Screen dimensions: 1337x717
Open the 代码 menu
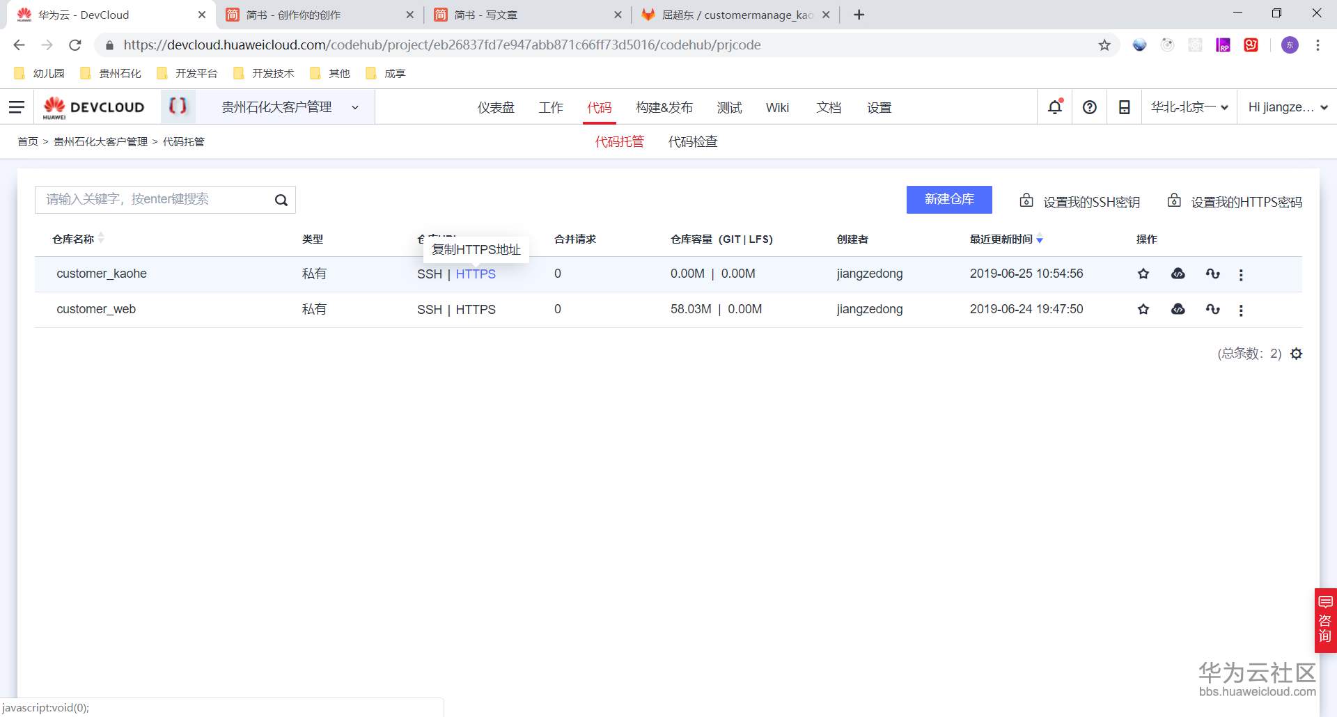pos(600,107)
